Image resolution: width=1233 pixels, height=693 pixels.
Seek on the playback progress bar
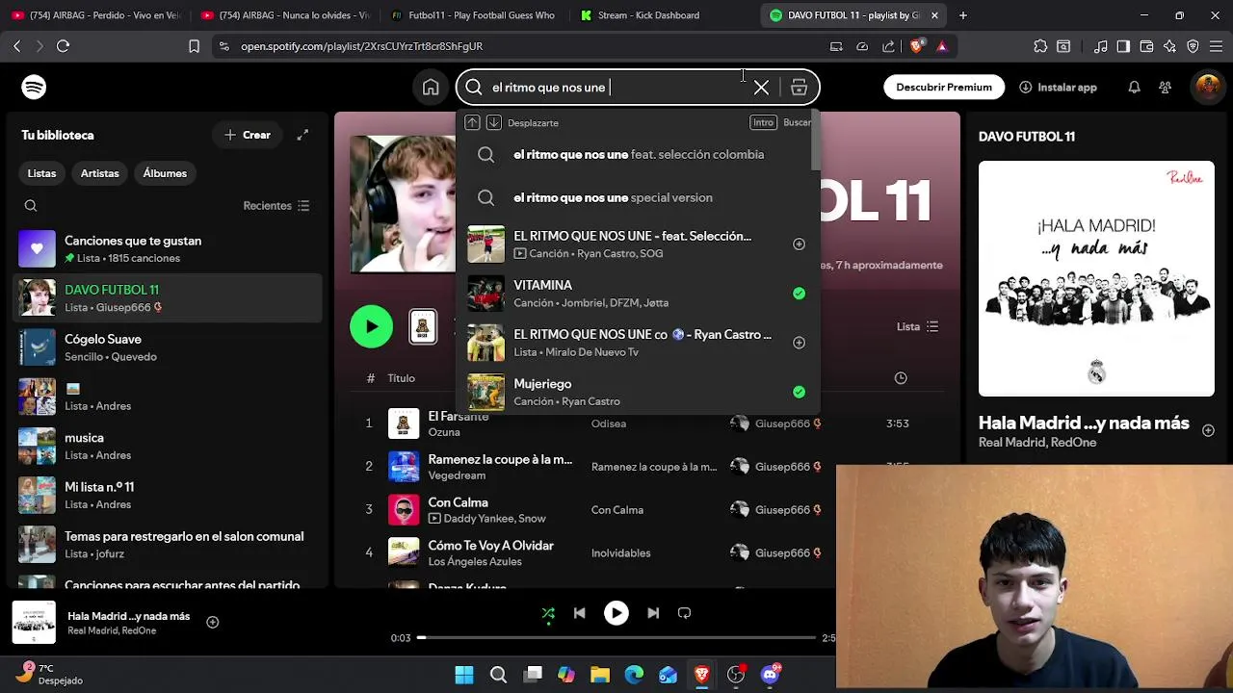pyautogui.click(x=616, y=637)
